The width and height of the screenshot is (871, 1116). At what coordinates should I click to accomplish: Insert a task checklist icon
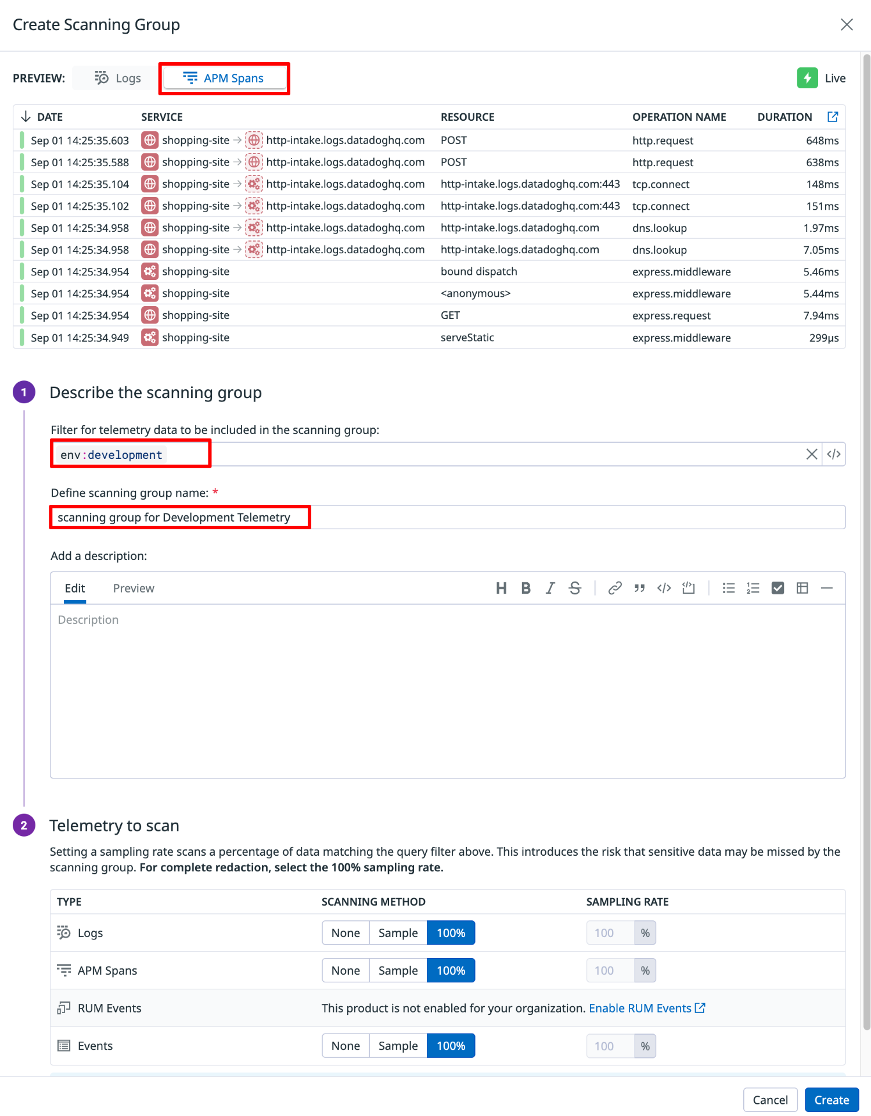click(778, 588)
